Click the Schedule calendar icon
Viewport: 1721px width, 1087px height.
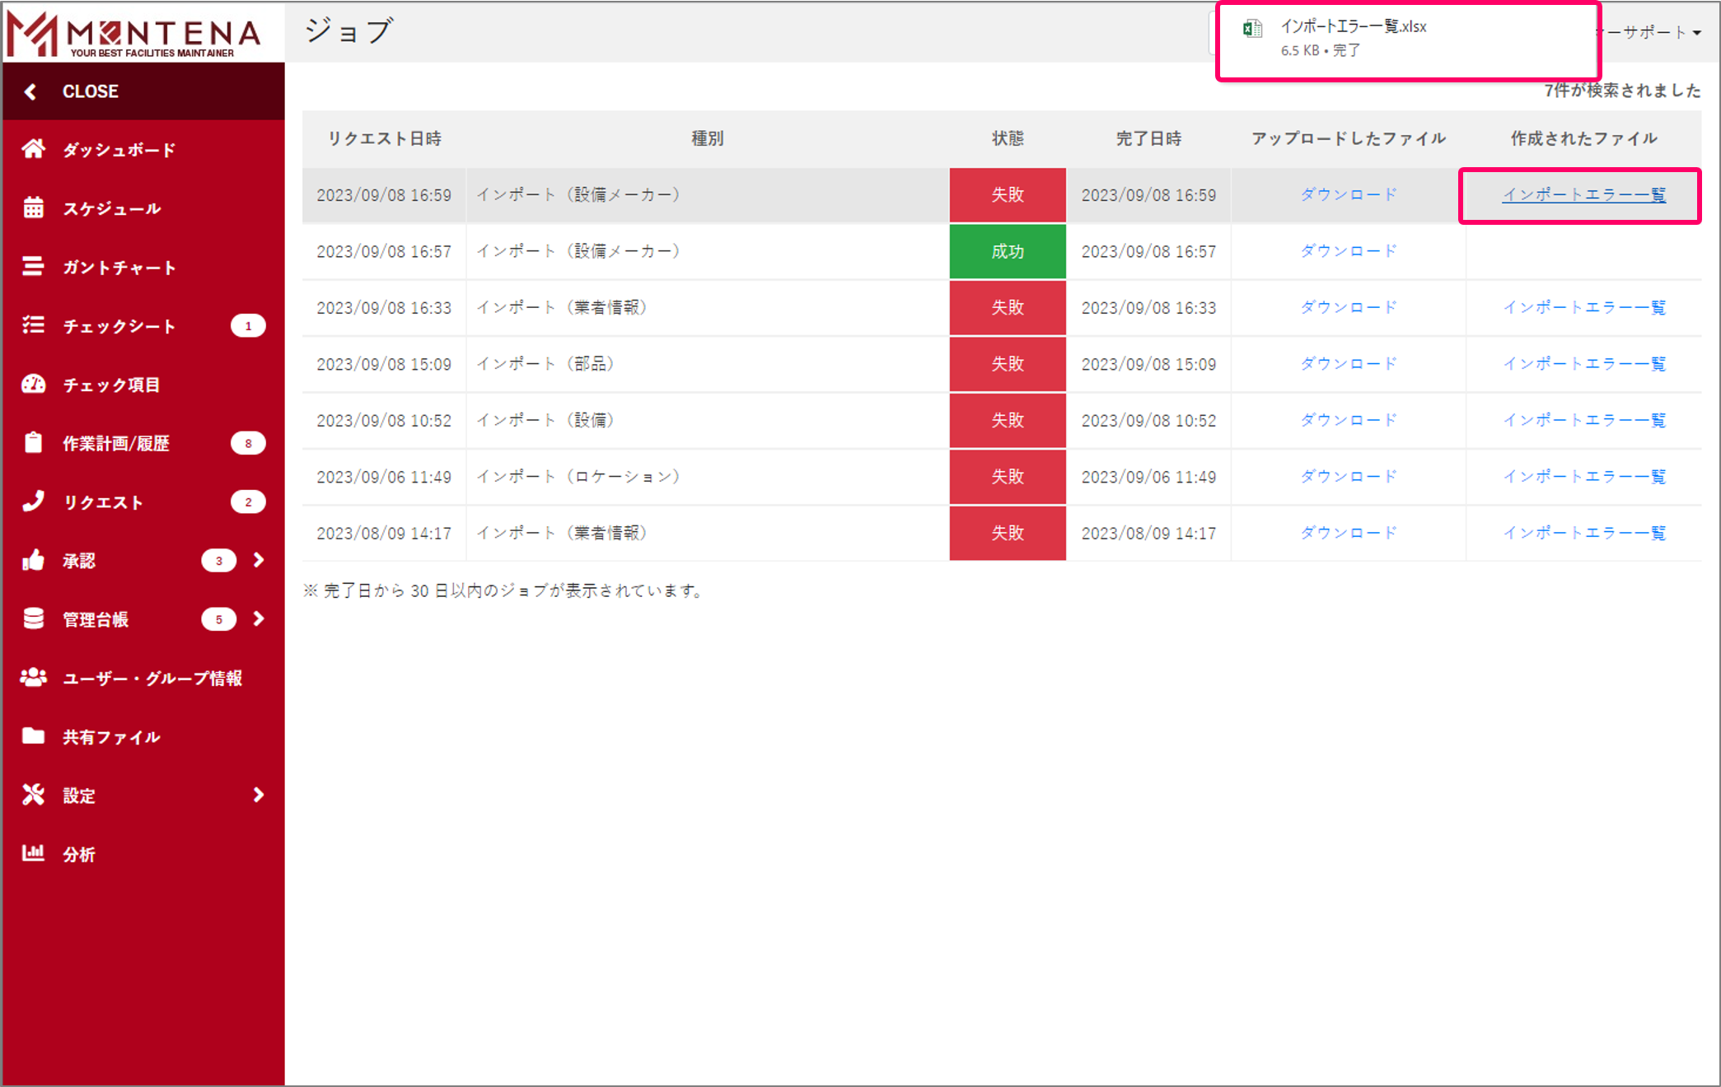(x=33, y=208)
